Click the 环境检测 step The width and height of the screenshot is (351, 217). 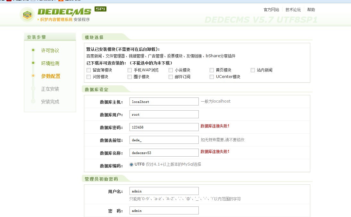tap(50, 63)
